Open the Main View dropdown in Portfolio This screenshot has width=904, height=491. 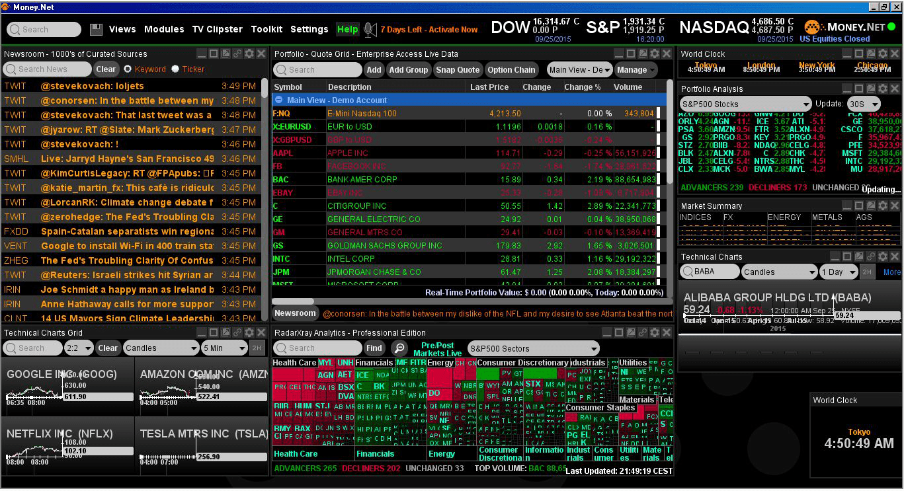coord(579,69)
